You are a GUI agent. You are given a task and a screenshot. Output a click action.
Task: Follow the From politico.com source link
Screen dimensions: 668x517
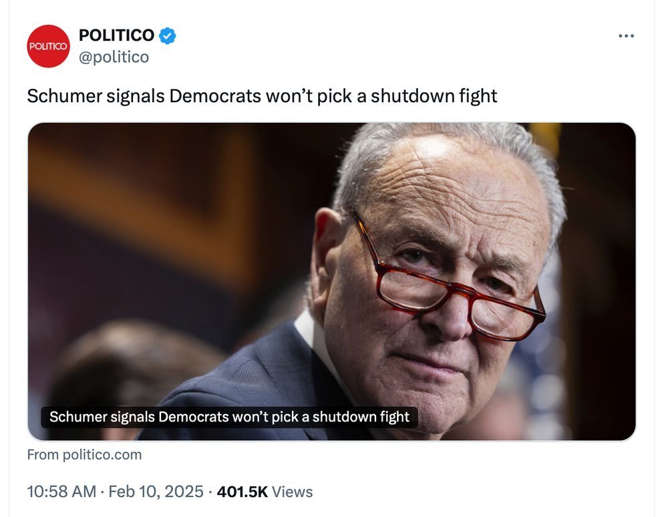coord(84,455)
